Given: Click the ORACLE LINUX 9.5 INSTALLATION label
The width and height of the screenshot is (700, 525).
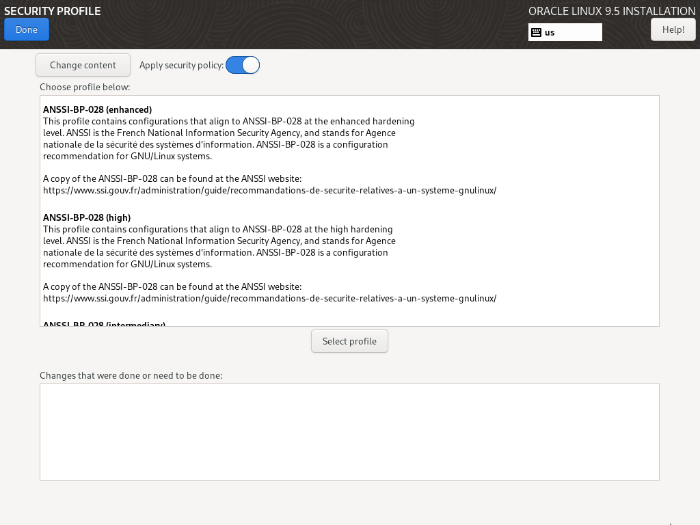Looking at the screenshot, I should (612, 11).
